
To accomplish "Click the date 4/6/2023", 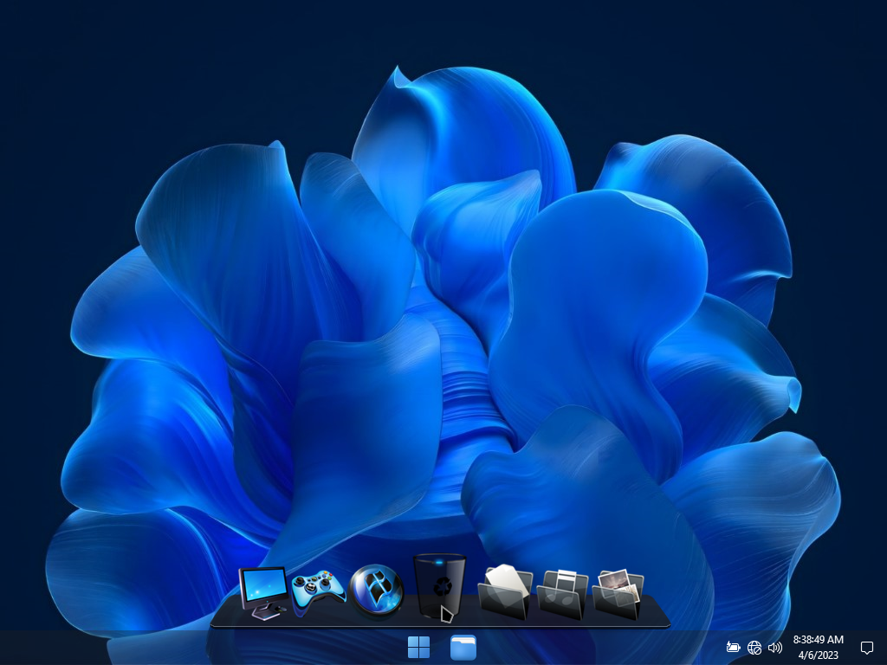I will click(818, 655).
